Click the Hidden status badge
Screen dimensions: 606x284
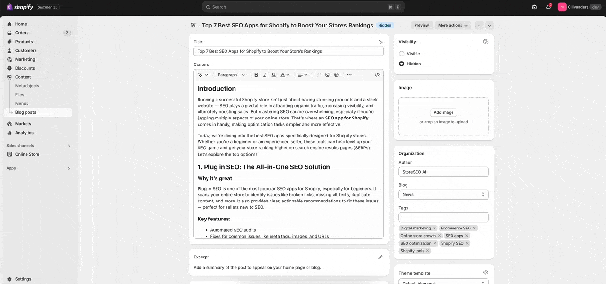coord(385,25)
